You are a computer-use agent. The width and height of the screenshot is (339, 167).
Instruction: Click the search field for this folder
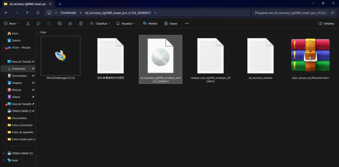tap(291, 13)
